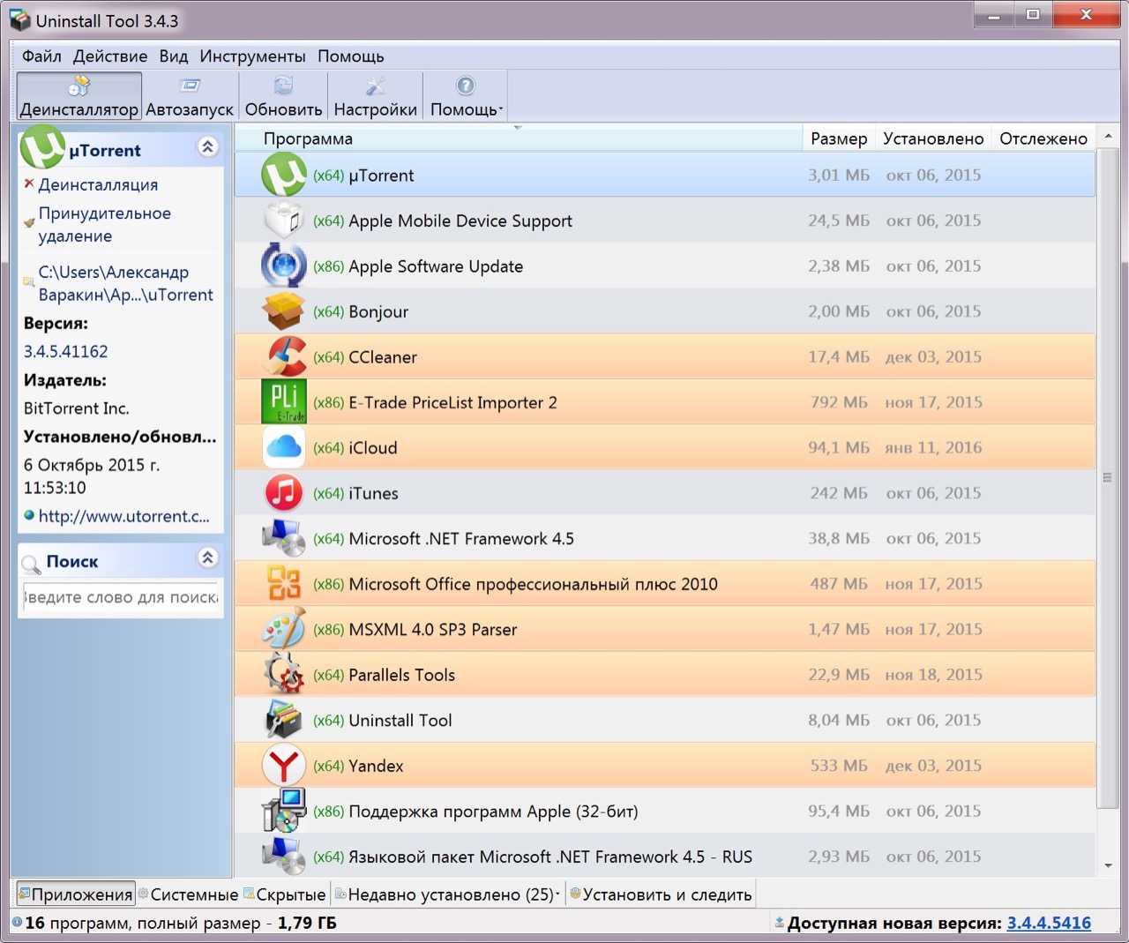Switch to the Скрытые tab
Screen dimensions: 1129x943
(x=285, y=894)
